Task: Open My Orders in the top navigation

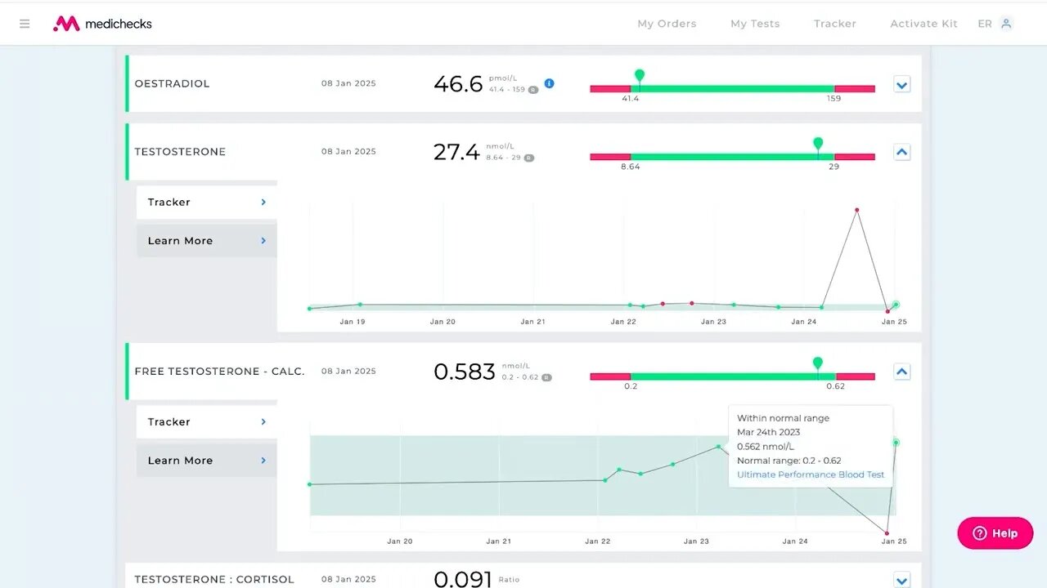Action: (667, 24)
